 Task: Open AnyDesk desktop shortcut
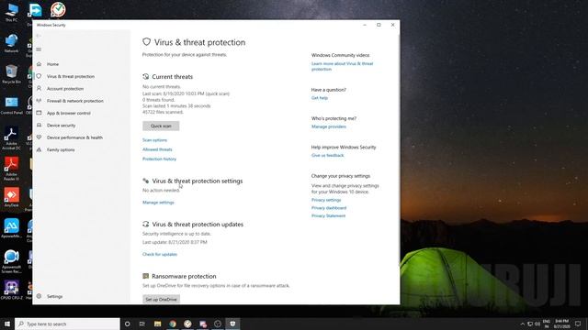coord(11,198)
